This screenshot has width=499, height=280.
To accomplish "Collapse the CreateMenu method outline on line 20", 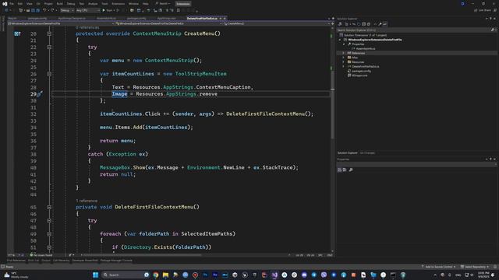I will [49, 33].
